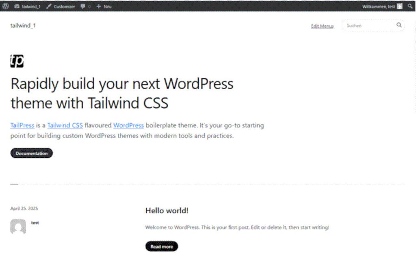Click the magnifier icon in the Suchen box
Viewport: 416px width, 255px height.
399,25
